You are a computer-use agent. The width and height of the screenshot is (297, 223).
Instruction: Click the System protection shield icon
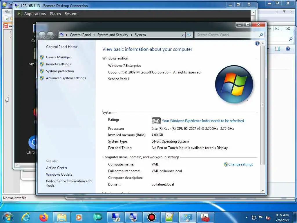[42, 71]
